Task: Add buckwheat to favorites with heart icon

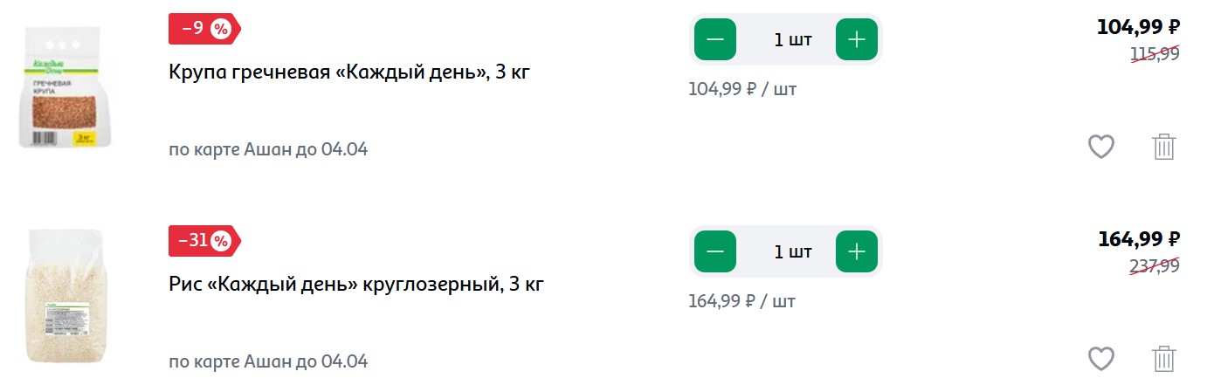Action: (1100, 147)
